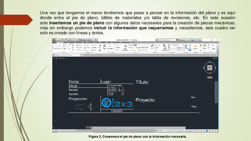Click the search help input field
The image size is (251, 141).
pyautogui.click(x=166, y=40)
